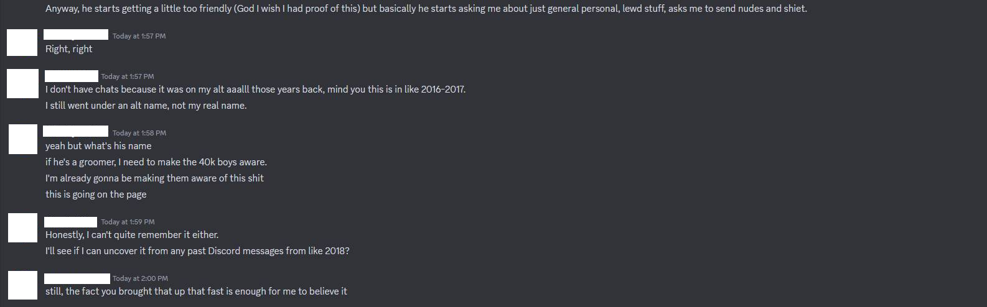Click the "yeah but what's his name" message

pyautogui.click(x=98, y=146)
